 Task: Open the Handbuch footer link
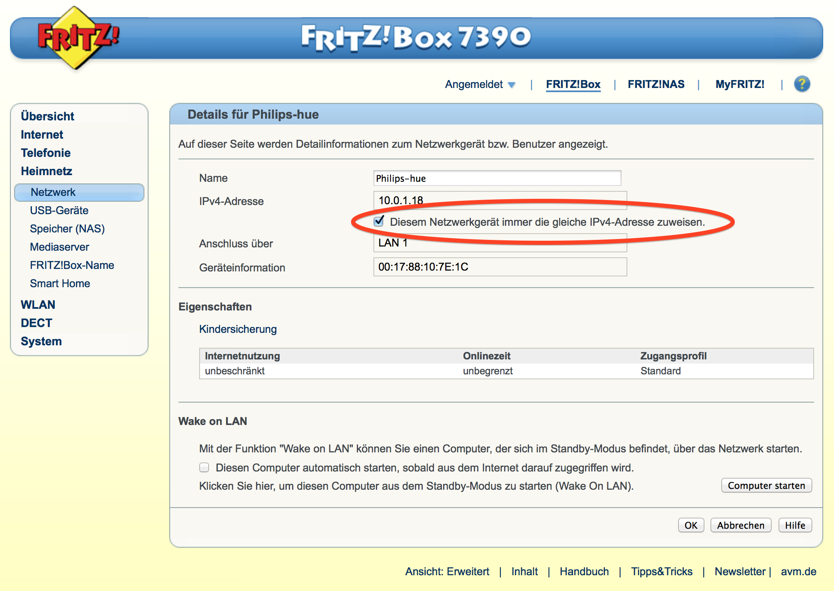[x=584, y=571]
